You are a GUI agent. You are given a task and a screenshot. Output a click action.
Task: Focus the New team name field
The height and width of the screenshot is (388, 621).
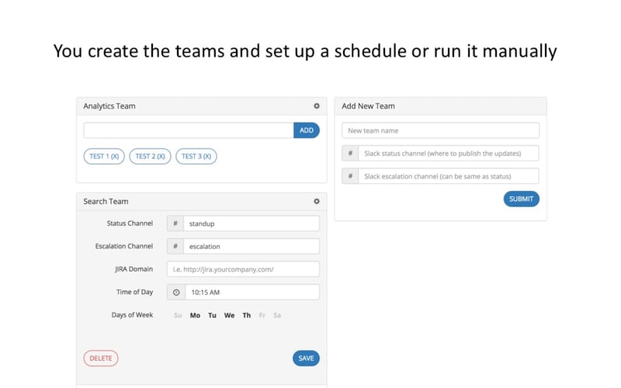point(440,130)
